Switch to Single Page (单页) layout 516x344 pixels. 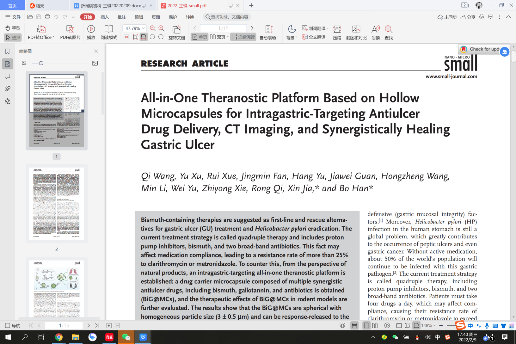[x=200, y=37]
